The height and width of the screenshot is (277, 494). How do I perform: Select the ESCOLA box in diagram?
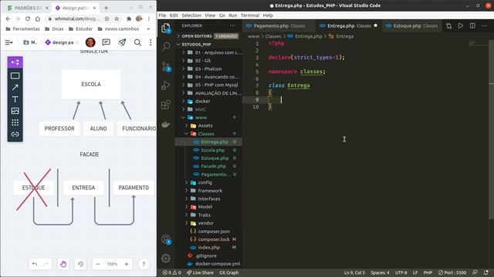pyautogui.click(x=91, y=84)
